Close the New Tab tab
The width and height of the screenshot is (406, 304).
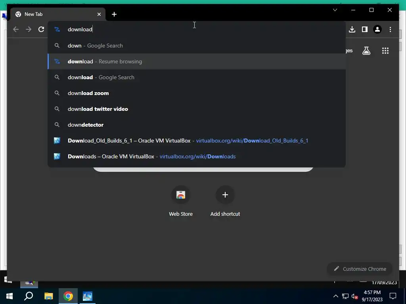[99, 14]
